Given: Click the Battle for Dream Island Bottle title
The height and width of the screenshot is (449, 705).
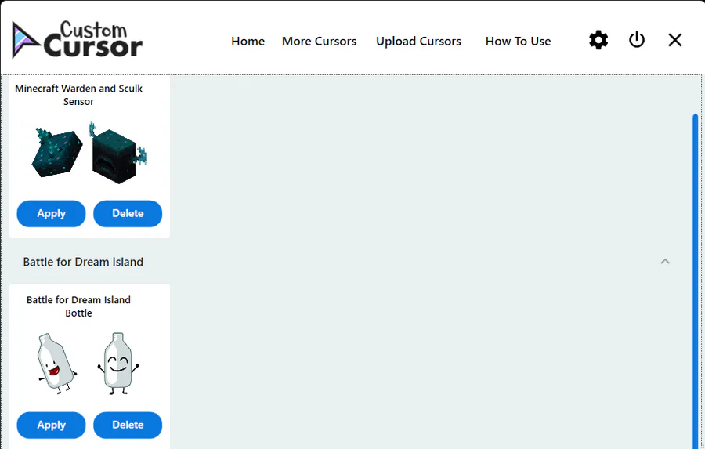Looking at the screenshot, I should click(78, 306).
